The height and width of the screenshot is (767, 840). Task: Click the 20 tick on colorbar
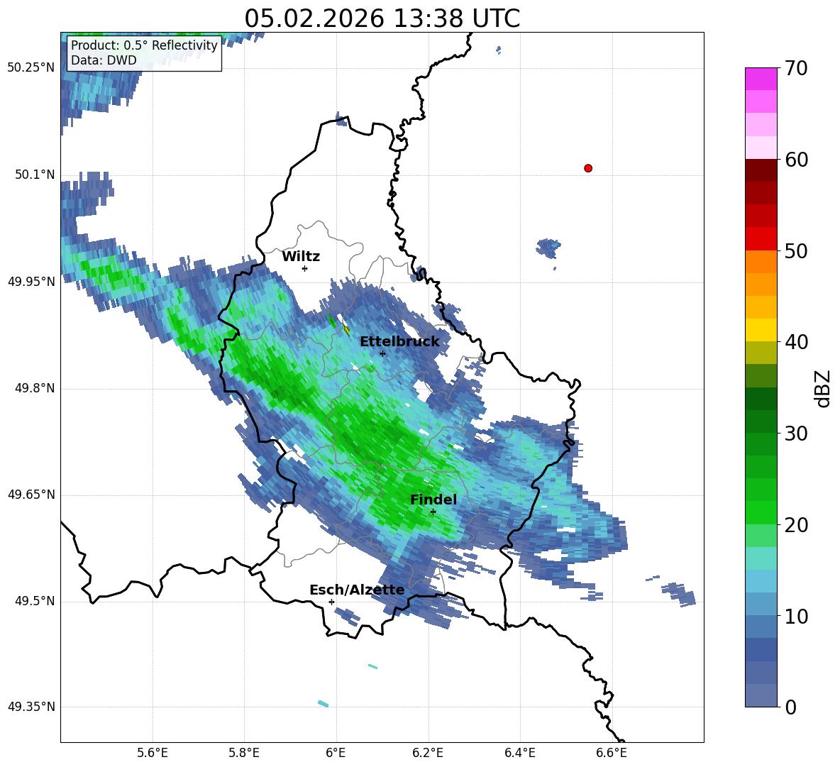coord(796,525)
